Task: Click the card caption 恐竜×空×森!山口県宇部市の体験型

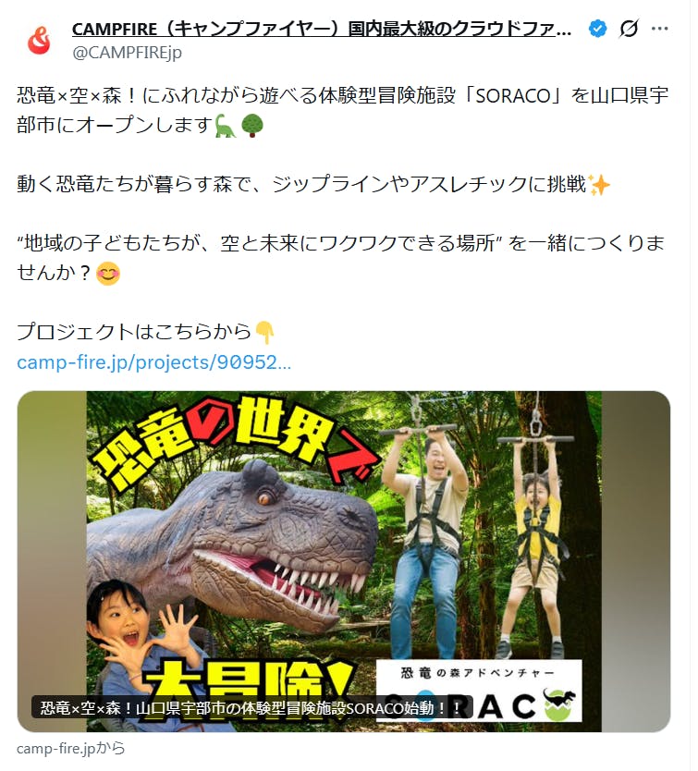Action: pos(251,708)
